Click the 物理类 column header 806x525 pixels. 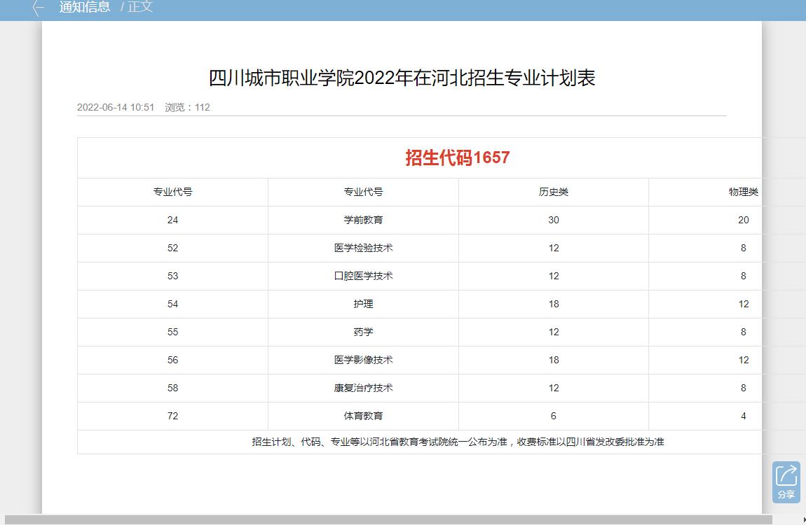[744, 192]
